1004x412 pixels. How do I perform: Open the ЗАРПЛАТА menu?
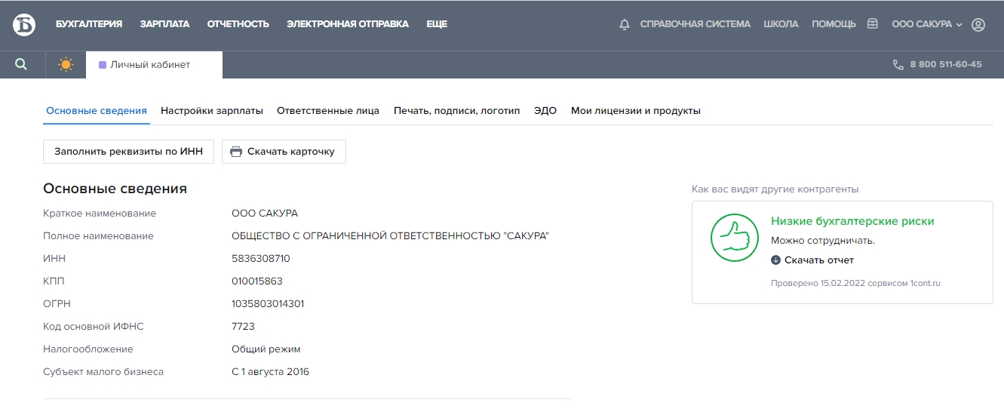click(x=164, y=24)
